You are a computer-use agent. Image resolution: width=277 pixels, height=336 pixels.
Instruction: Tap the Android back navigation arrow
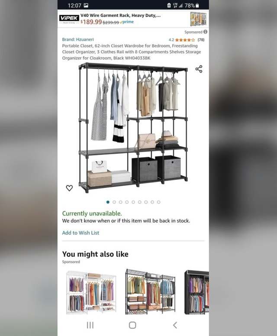(x=175, y=325)
